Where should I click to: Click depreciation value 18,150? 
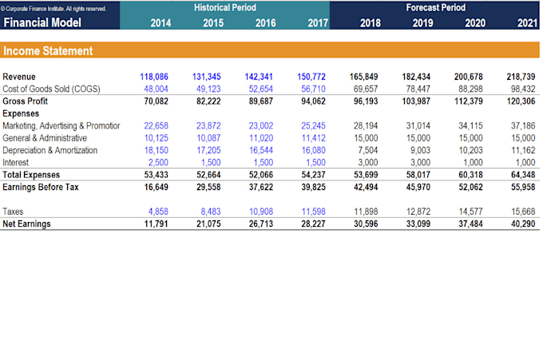pos(157,151)
